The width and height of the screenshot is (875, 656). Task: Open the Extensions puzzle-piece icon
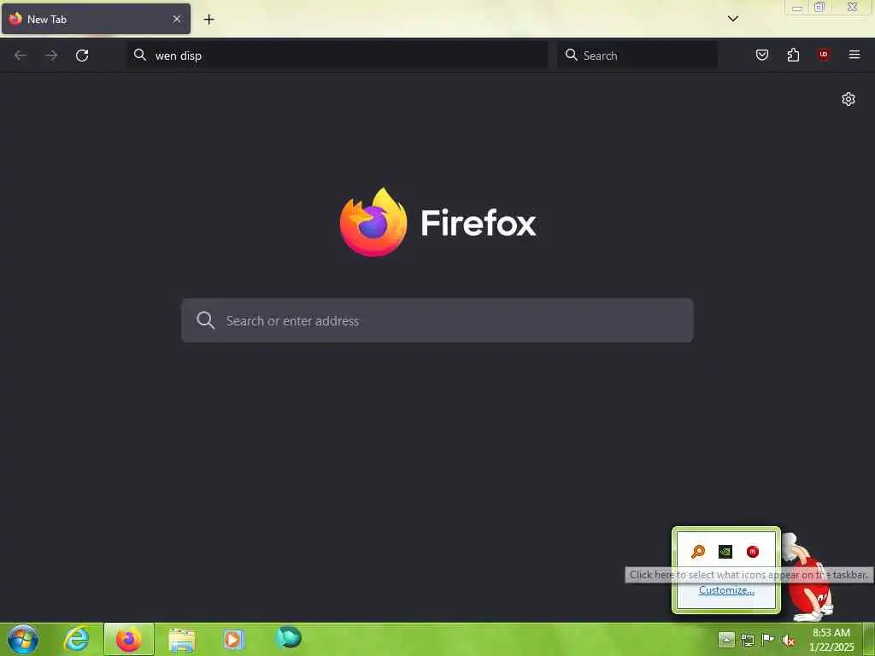(793, 55)
